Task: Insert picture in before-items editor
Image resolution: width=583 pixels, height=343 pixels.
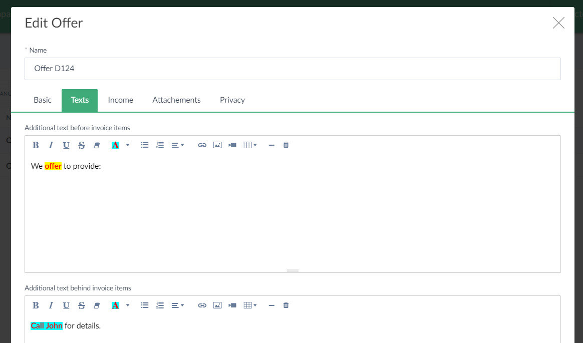Action: click(217, 145)
